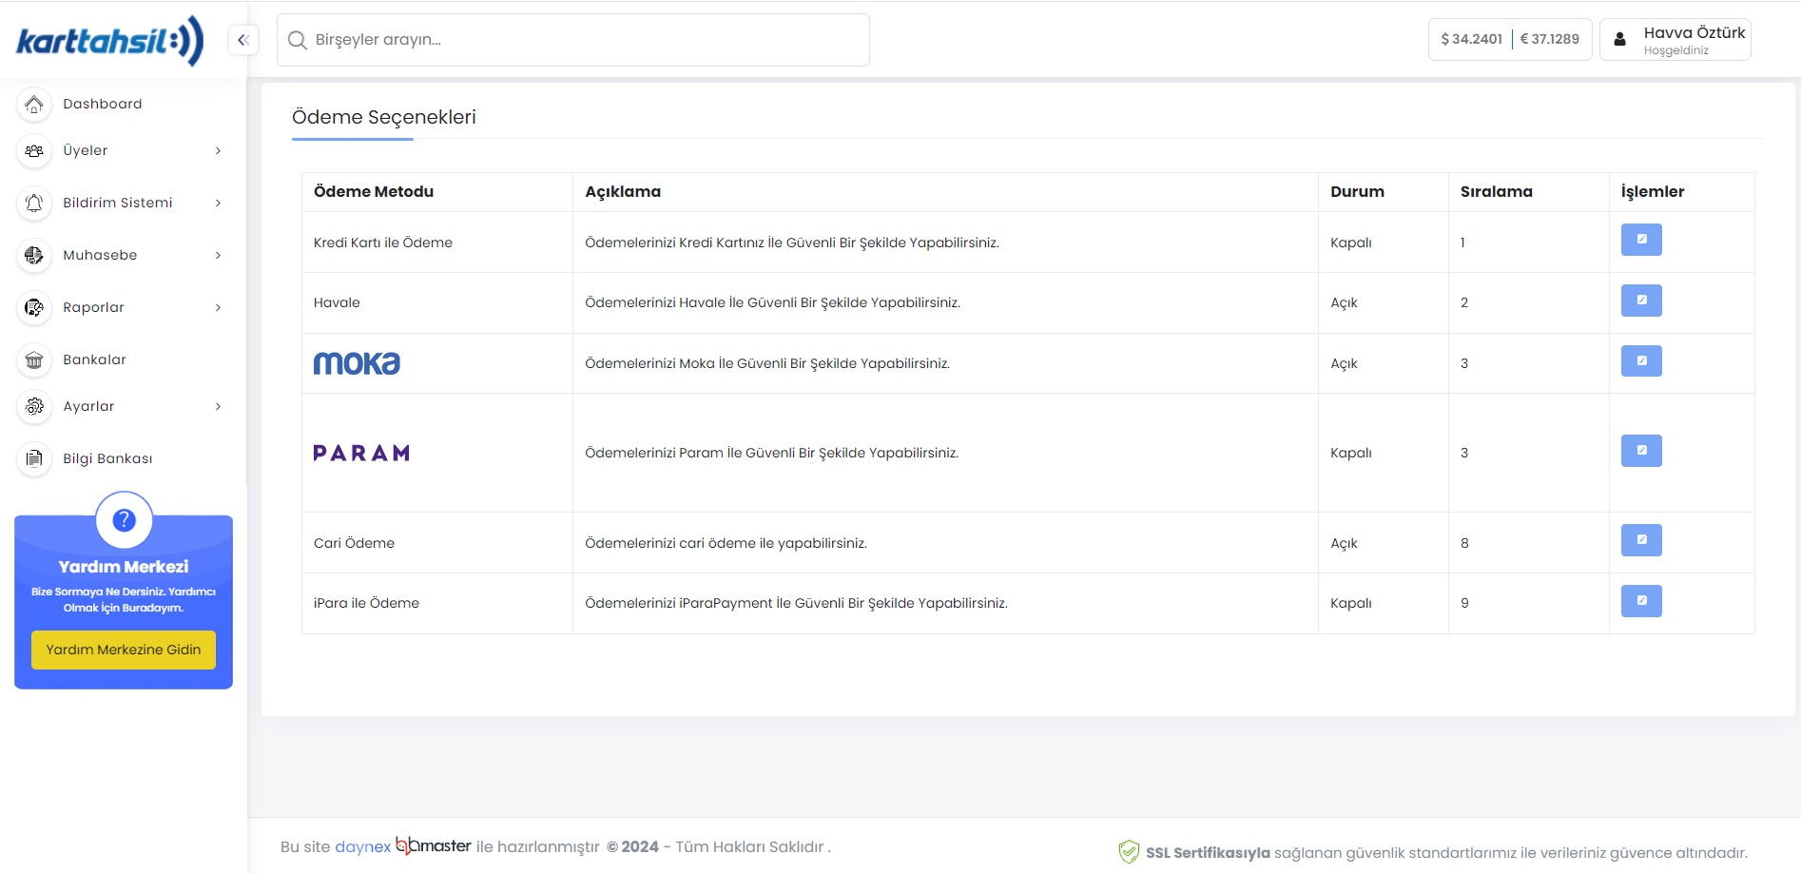The height and width of the screenshot is (874, 1801).
Task: Click the Yardım Merkezi question mark icon
Action: click(124, 520)
